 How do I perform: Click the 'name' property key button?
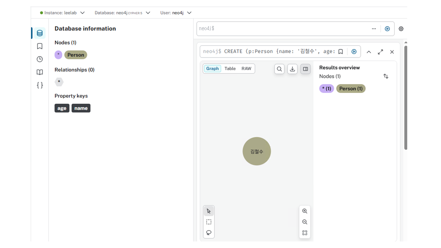(81, 108)
